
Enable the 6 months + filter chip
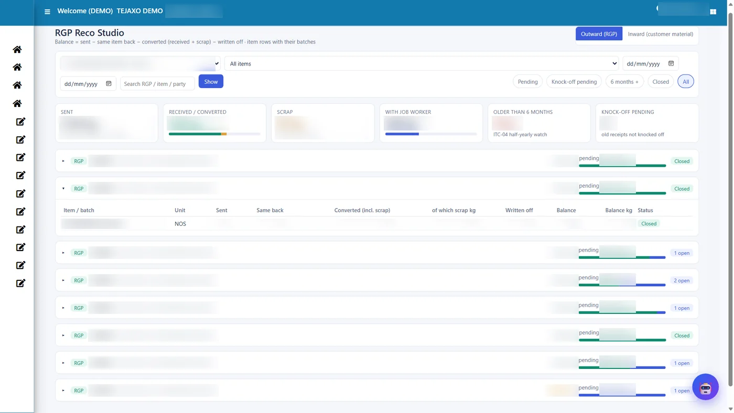tap(624, 82)
